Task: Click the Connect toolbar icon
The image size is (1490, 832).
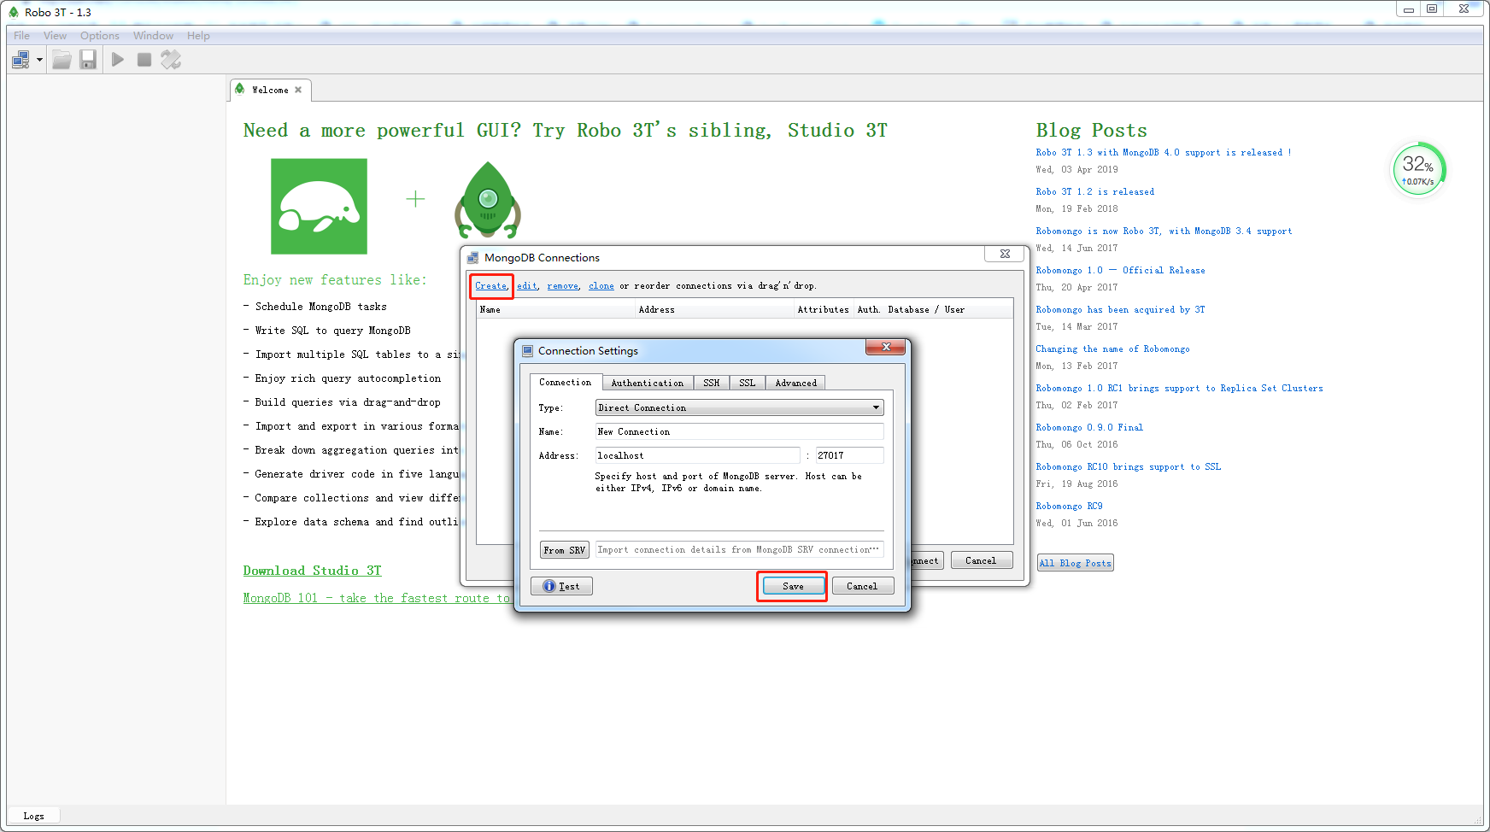Action: (x=21, y=59)
